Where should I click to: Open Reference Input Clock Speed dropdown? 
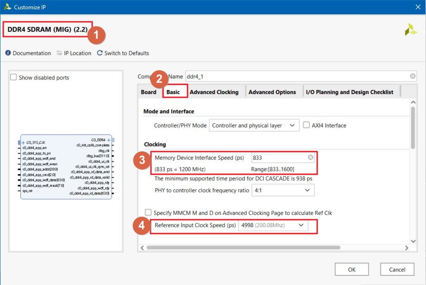tap(273, 225)
